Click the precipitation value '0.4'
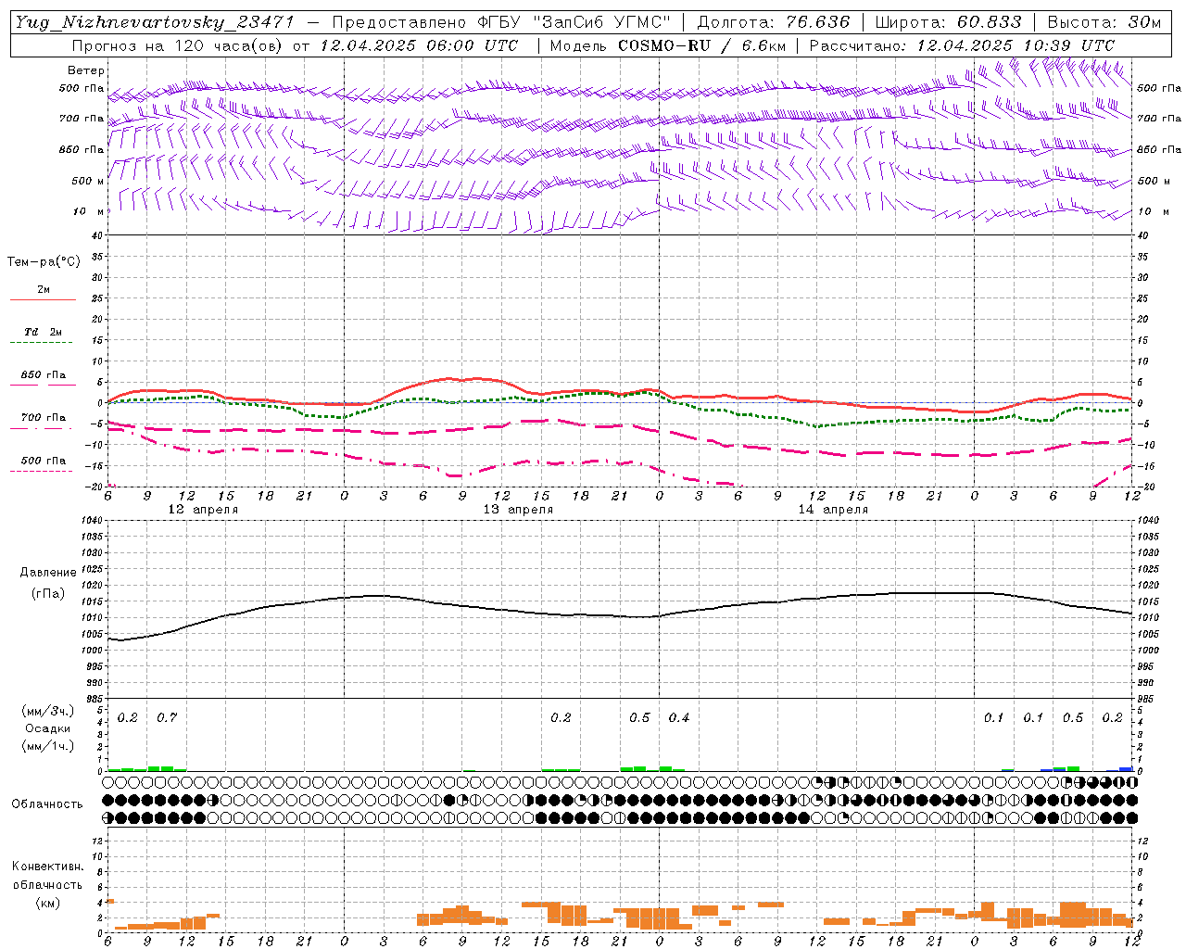Screen dimensions: 1186x949 (x=679, y=718)
